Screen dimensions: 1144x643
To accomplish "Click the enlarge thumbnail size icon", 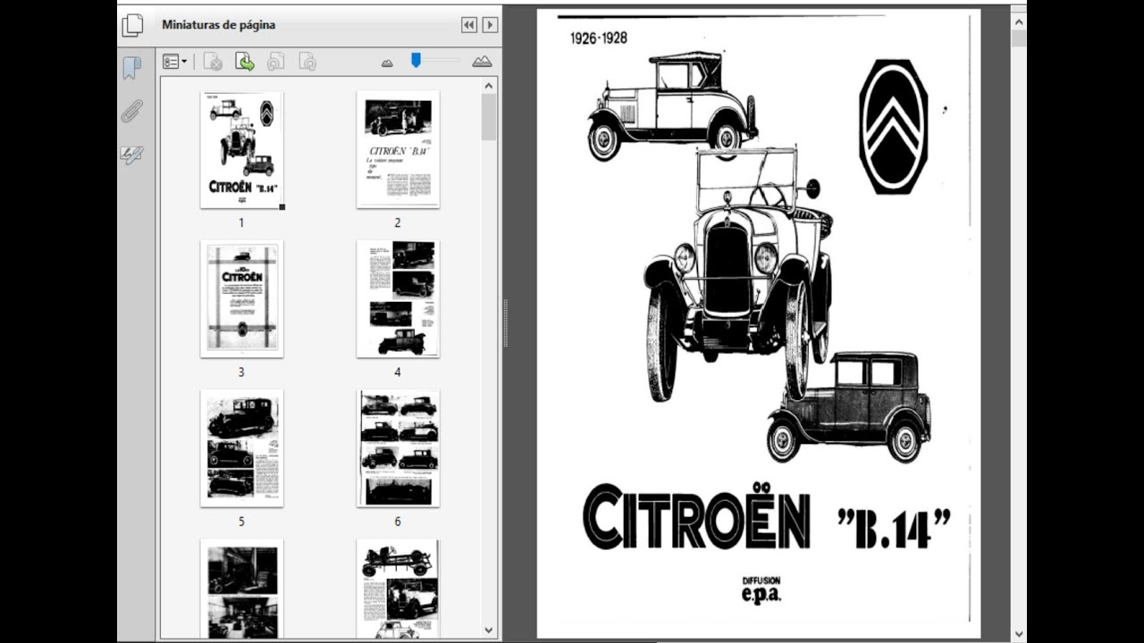I will (482, 62).
